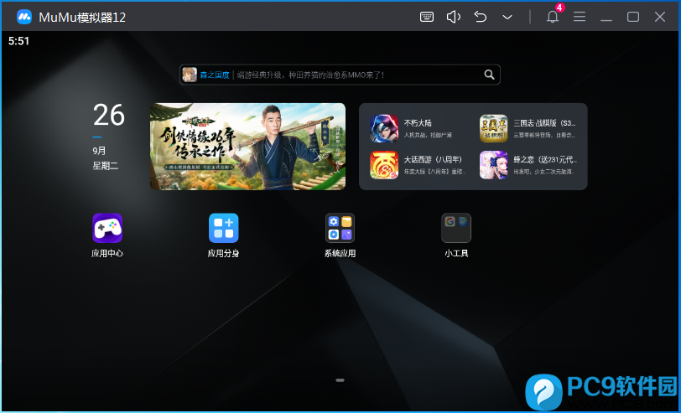Screen dimensions: 681x413
Task: Close the MuMu emulator window
Action: 660,17
